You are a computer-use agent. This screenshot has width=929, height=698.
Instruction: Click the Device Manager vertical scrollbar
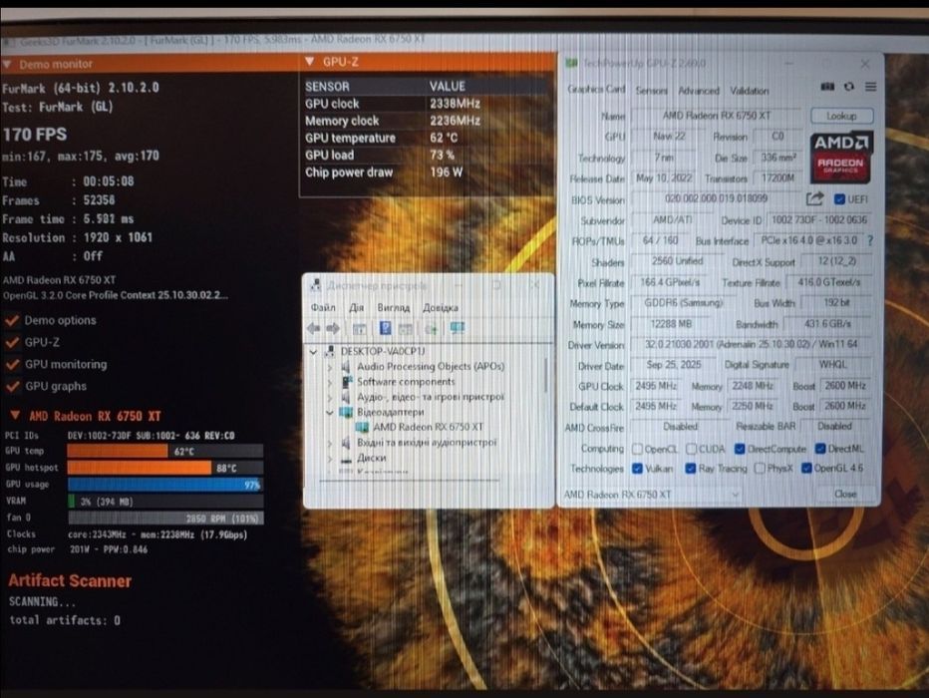pyautogui.click(x=545, y=375)
